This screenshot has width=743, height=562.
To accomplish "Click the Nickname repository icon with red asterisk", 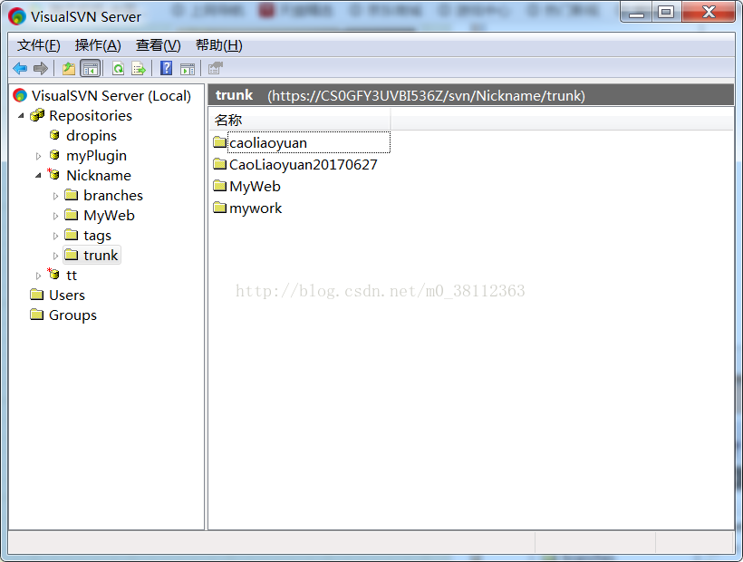I will pyautogui.click(x=53, y=174).
